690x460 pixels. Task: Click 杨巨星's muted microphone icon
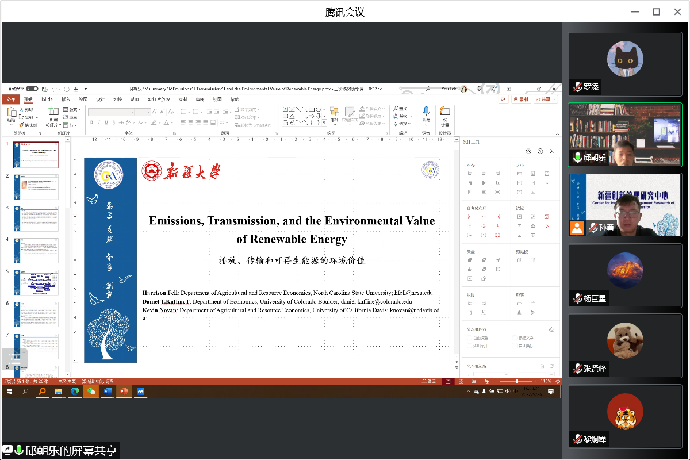tap(577, 298)
